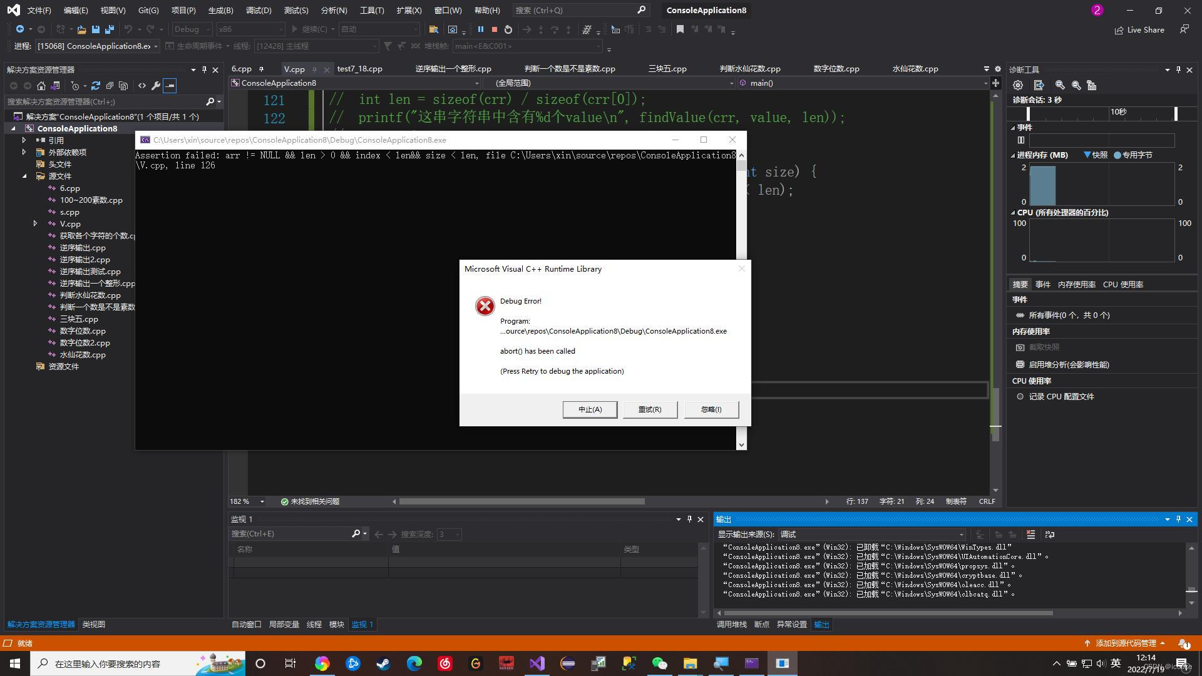Pin the diagnostic tools panel
The width and height of the screenshot is (1202, 676).
point(1178,69)
